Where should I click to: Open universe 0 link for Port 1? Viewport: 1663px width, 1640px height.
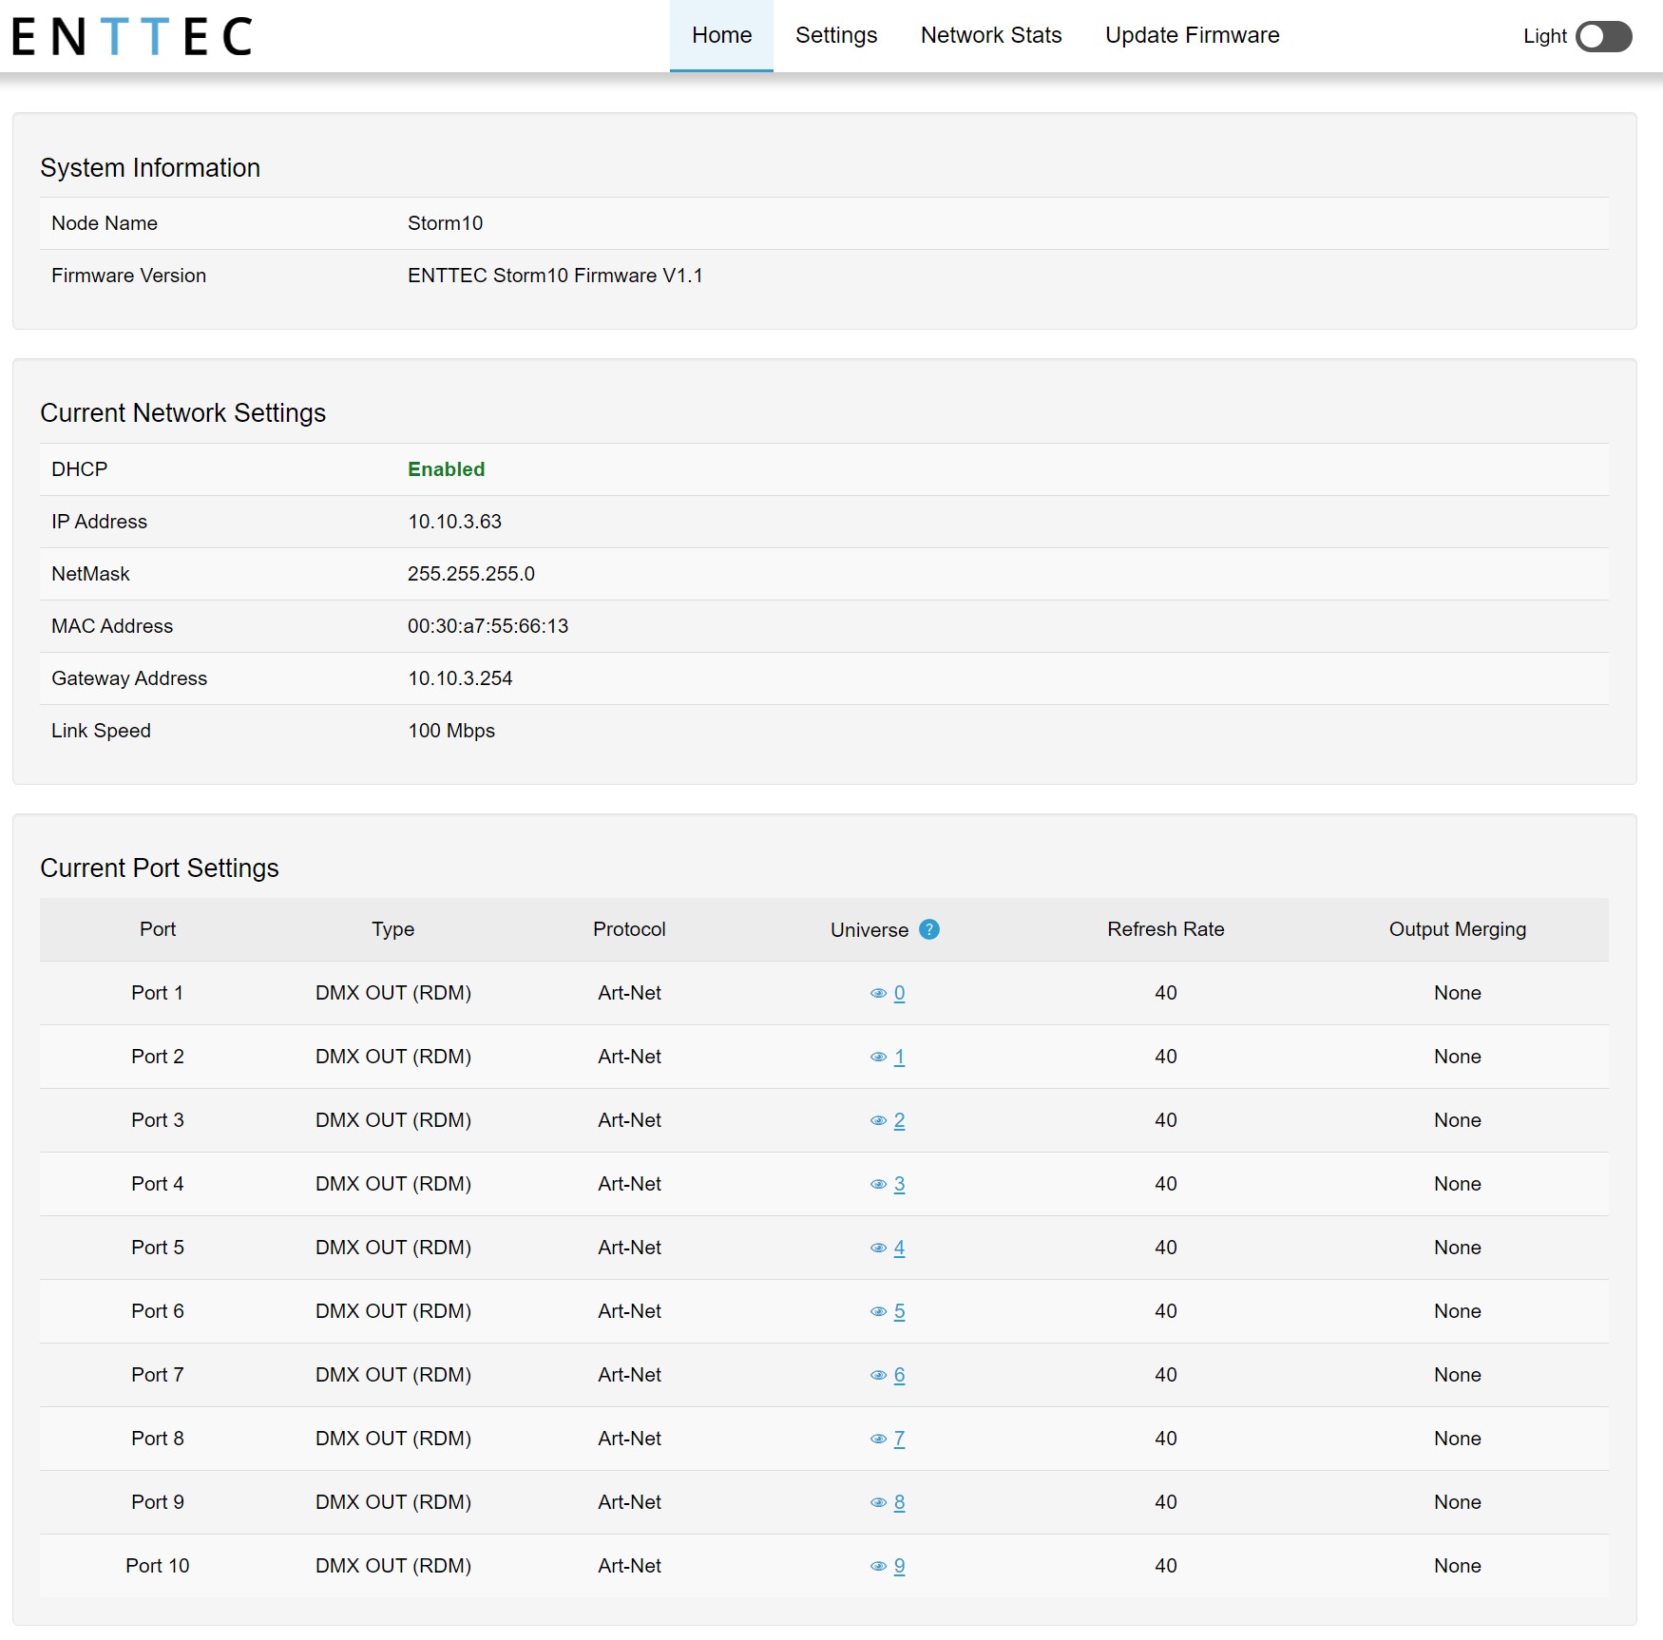coord(899,993)
